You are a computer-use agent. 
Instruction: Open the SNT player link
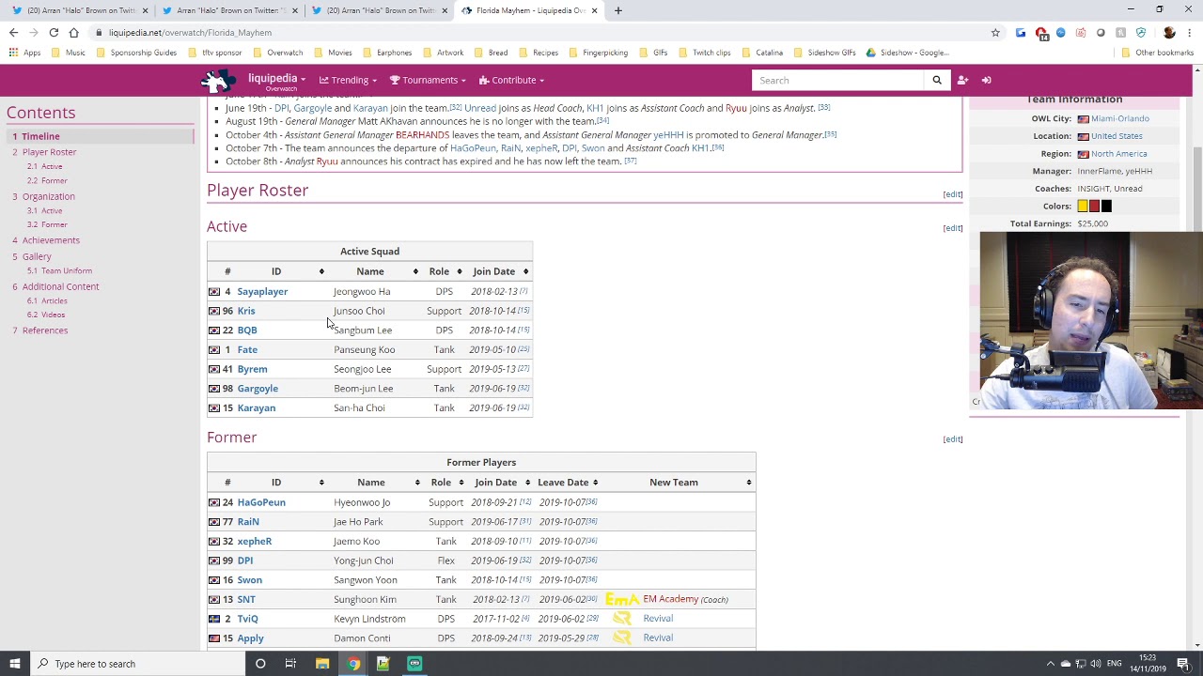tap(246, 599)
